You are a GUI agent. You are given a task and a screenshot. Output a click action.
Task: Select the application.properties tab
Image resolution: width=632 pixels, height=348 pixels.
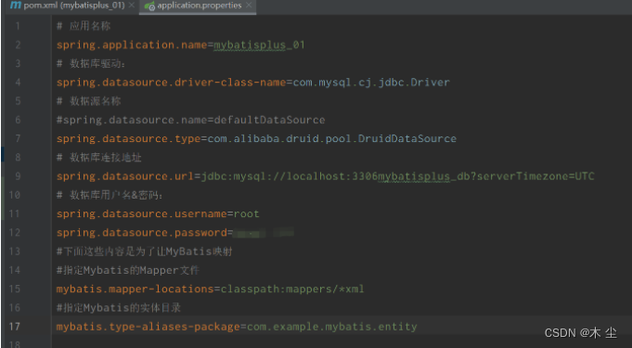click(200, 6)
